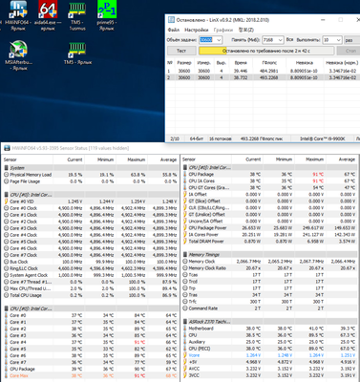The height and width of the screenshot is (382, 360).
Task: Click the HWiNFO64 sensor window title icon
Action: tap(7, 148)
